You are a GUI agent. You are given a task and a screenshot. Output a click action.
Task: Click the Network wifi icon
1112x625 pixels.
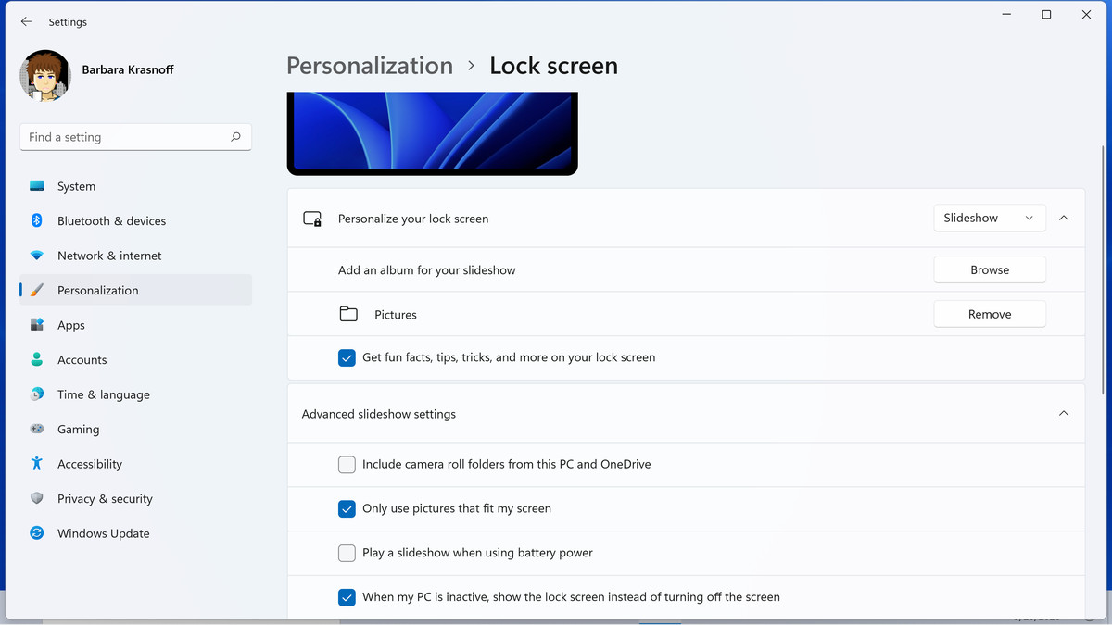click(37, 256)
